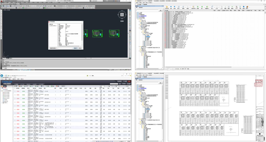Click the refresh icon in document manager toolbar

point(183,7)
